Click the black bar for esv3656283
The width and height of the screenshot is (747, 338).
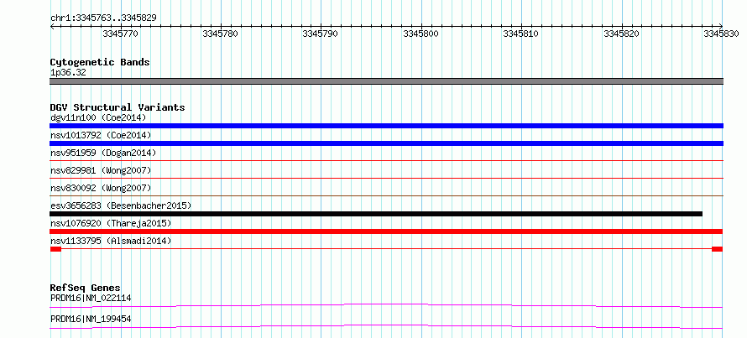coord(376,214)
